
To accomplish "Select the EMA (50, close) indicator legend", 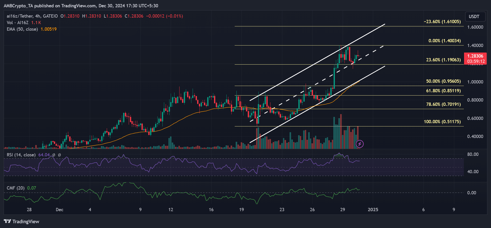I will (22, 29).
